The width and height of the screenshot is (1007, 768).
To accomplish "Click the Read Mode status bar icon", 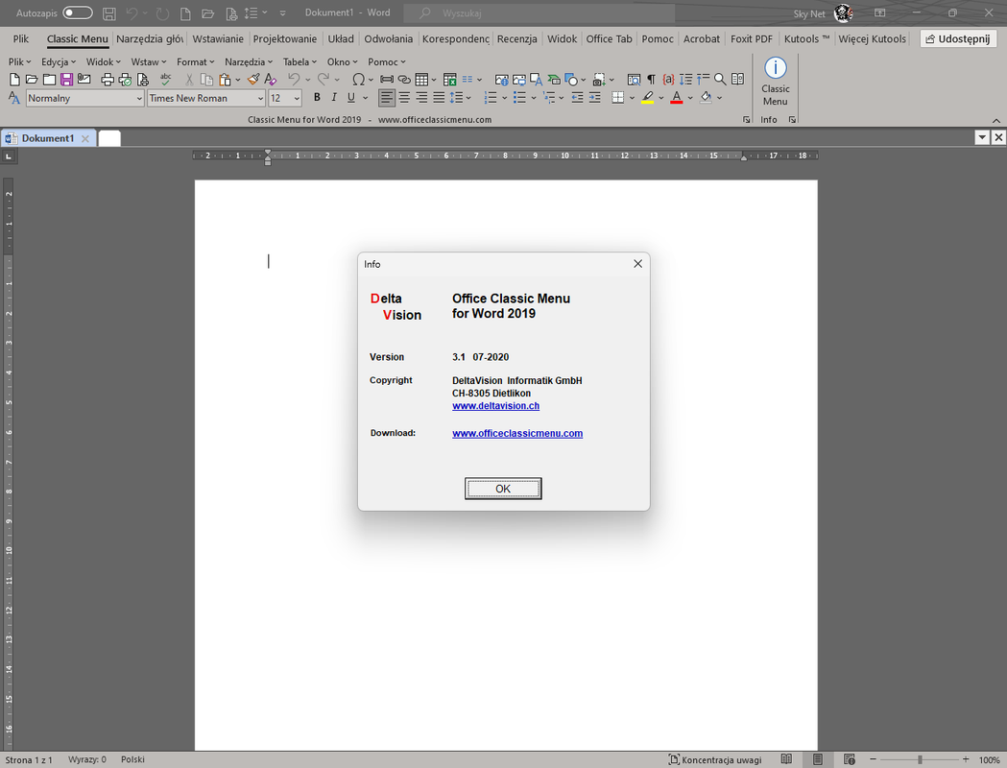I will 786,759.
